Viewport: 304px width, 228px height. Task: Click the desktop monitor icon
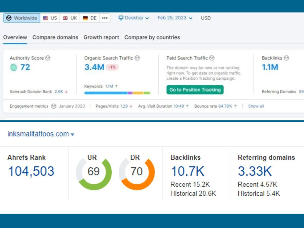[121, 18]
